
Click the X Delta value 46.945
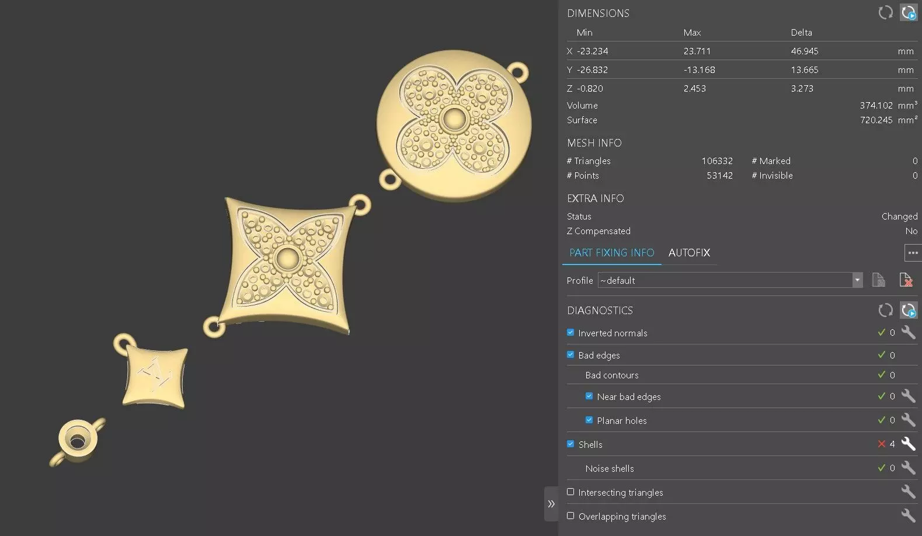(x=805, y=51)
